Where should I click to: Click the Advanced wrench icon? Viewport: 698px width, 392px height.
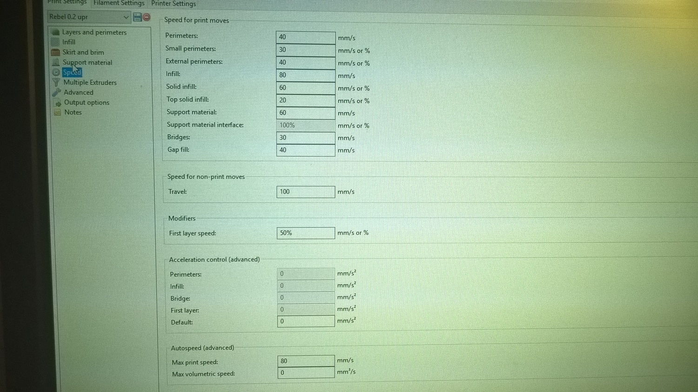[x=57, y=92]
